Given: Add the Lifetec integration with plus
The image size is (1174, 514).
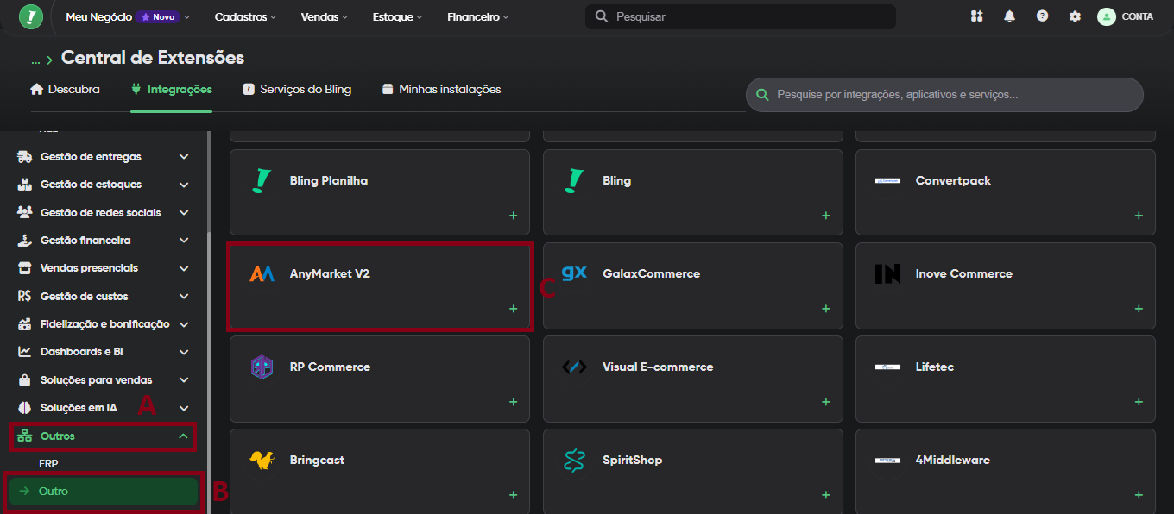Looking at the screenshot, I should click(1139, 402).
